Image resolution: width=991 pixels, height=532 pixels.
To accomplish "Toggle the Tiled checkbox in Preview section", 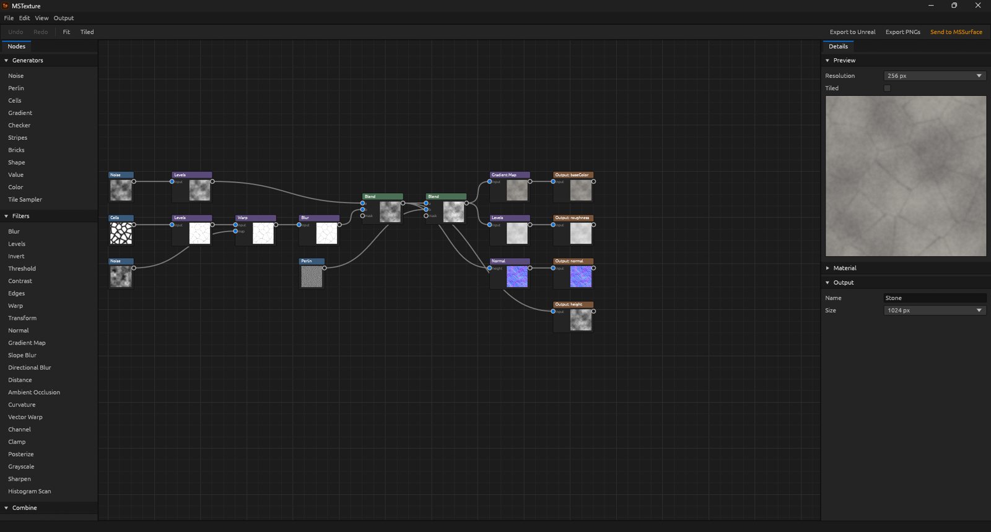I will pos(887,88).
